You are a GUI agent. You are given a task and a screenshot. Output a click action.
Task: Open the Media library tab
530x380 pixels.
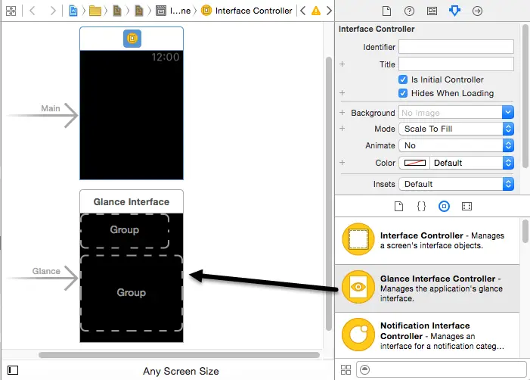(x=466, y=206)
